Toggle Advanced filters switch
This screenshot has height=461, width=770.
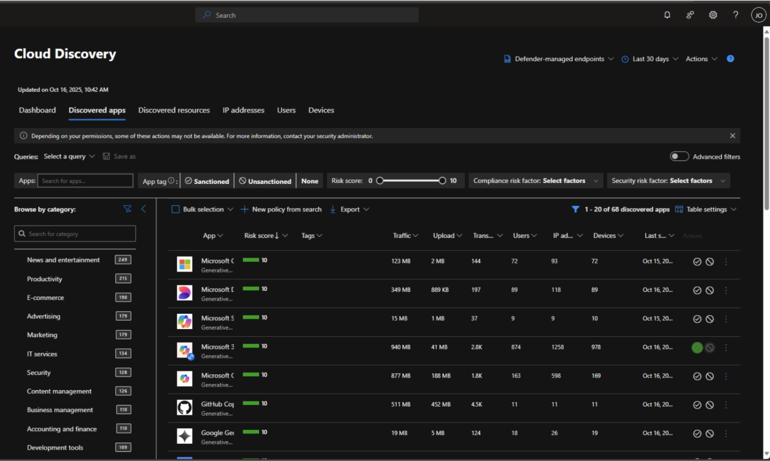679,156
